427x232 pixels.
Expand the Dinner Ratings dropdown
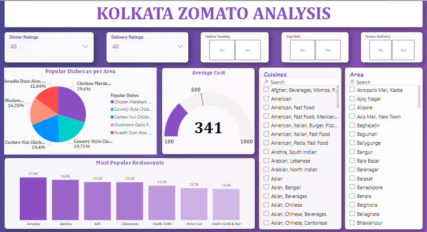coord(85,46)
